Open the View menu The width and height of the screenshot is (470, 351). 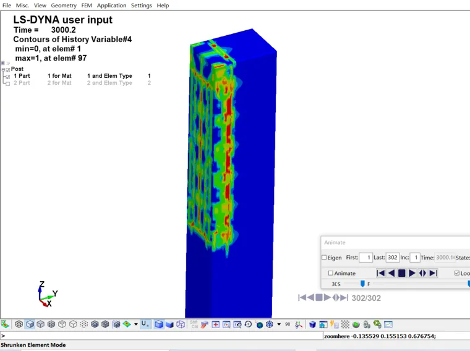tap(40, 6)
